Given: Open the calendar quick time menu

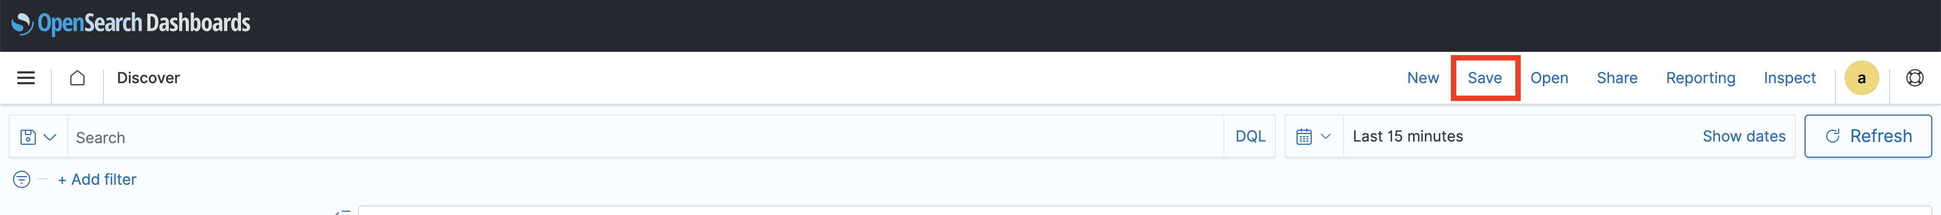Looking at the screenshot, I should [1313, 136].
